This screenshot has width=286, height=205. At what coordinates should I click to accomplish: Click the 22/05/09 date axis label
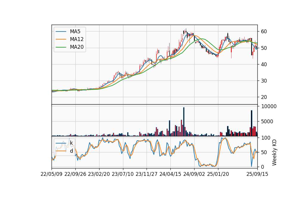point(52,174)
